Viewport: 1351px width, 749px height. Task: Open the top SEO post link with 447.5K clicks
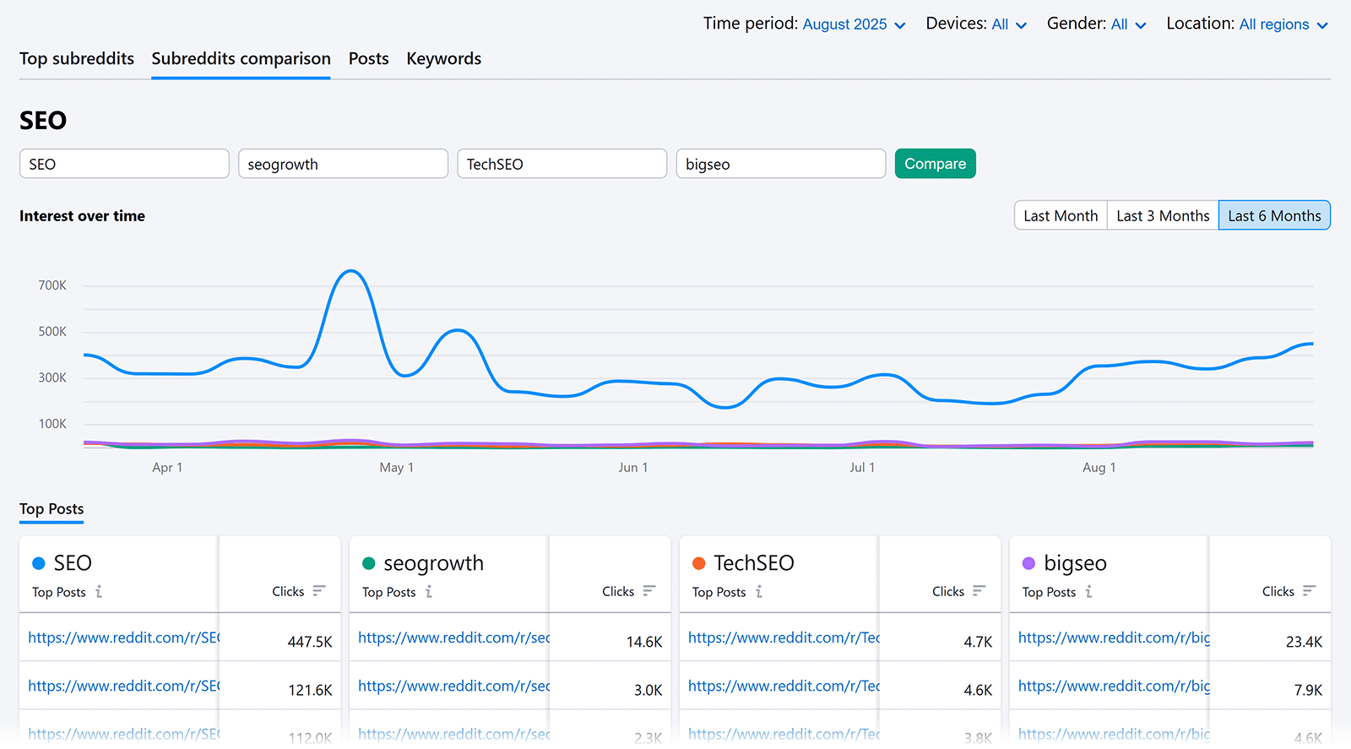(x=123, y=638)
